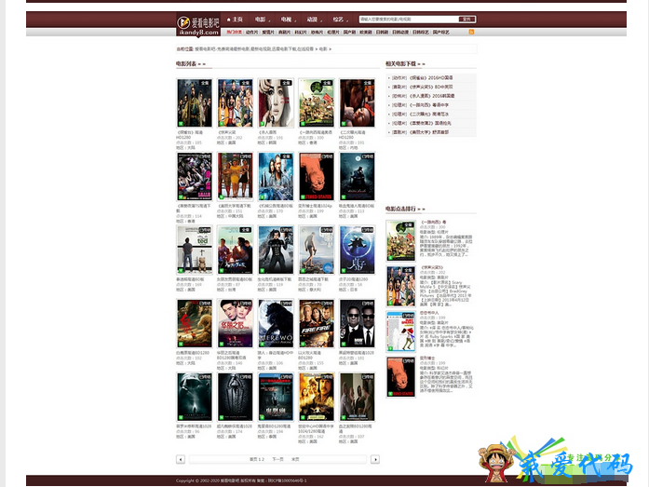Screen dimensions: 649x487
Task: Select the 日韩综艺 category link
Action: click(x=421, y=33)
